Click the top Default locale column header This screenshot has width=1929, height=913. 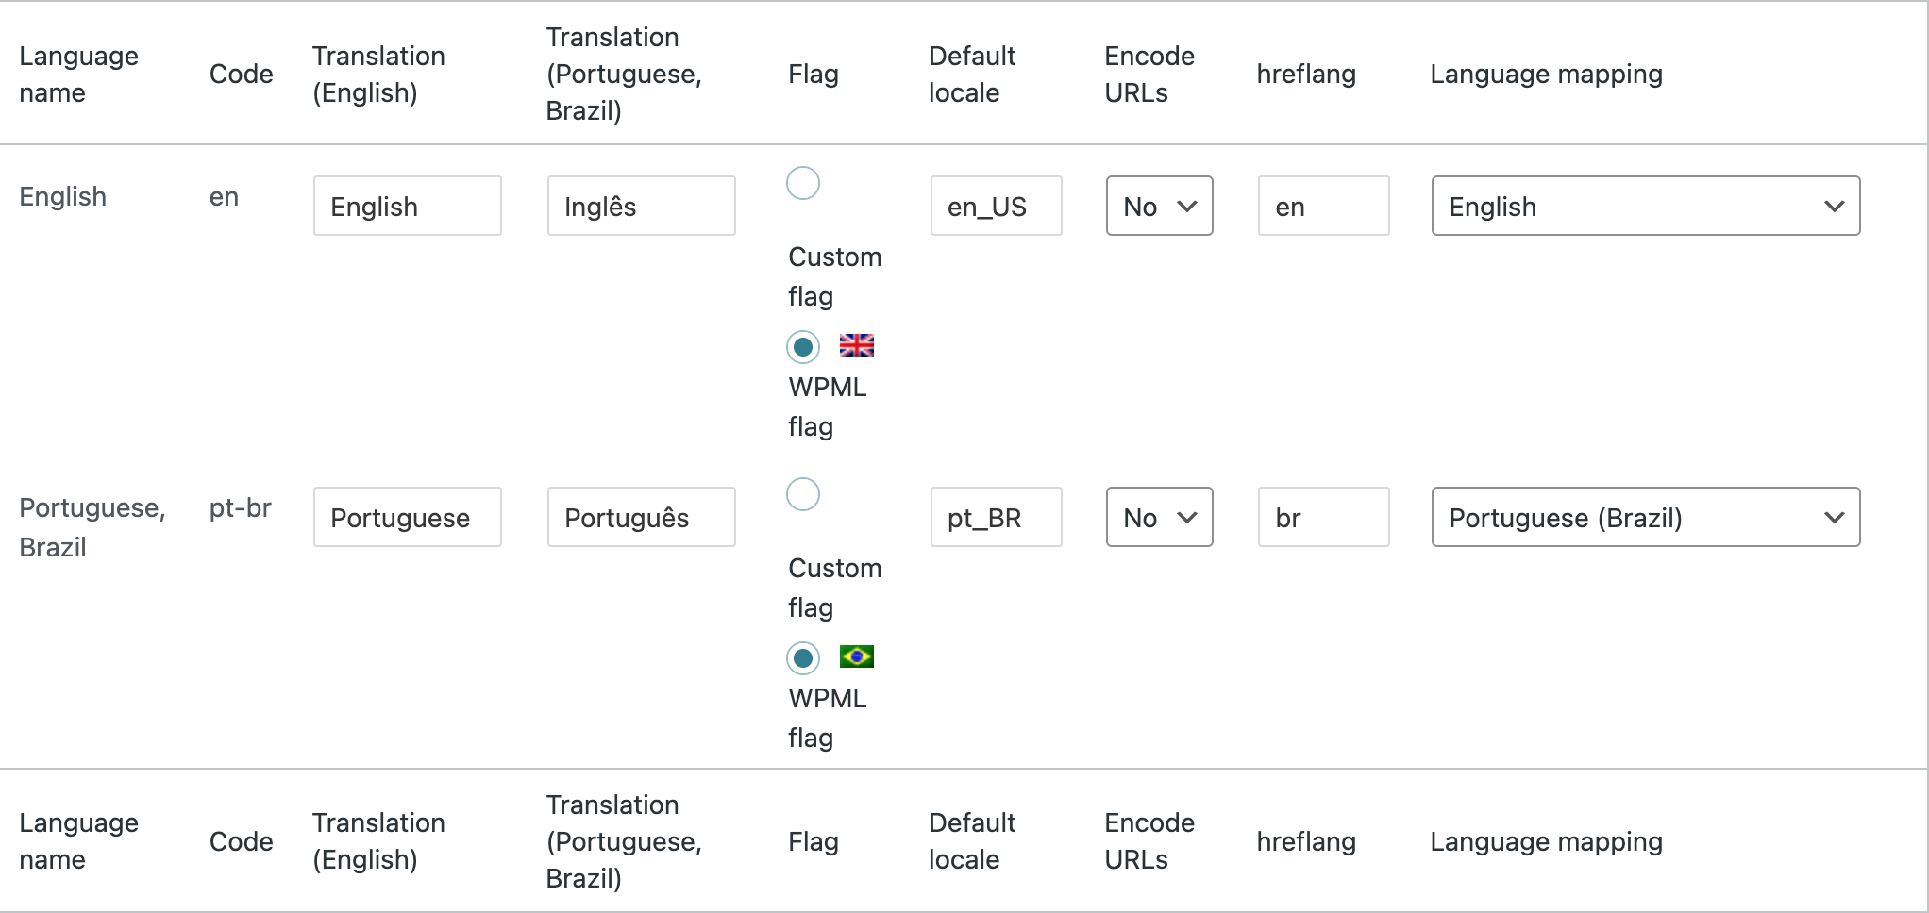[x=972, y=74]
